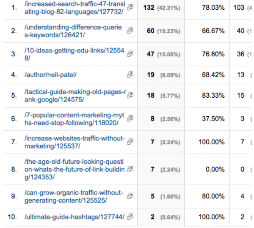The image size is (254, 228).
Task: Open external link icon for 7-popular-content-marketing-myths row
Action: pos(130,118)
